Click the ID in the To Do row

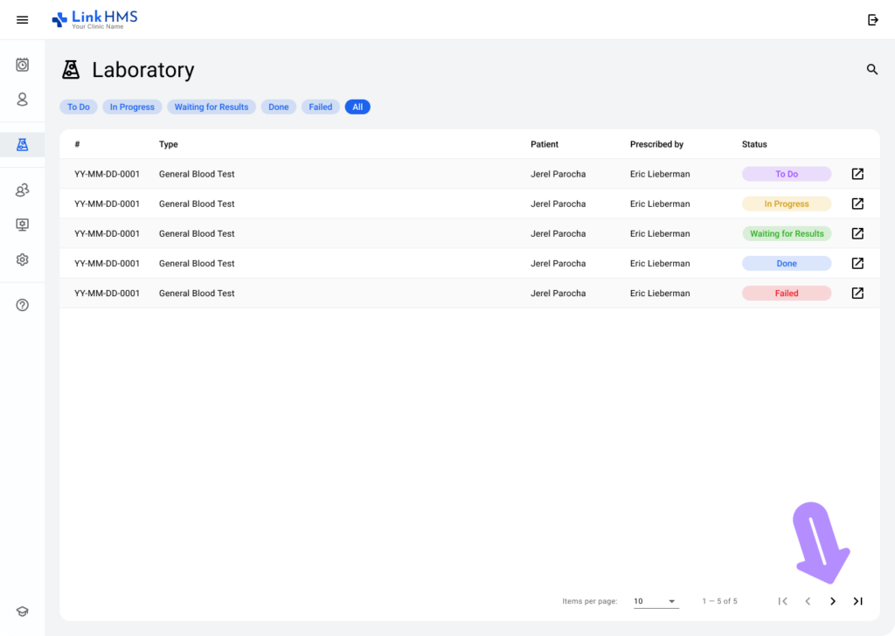click(107, 174)
